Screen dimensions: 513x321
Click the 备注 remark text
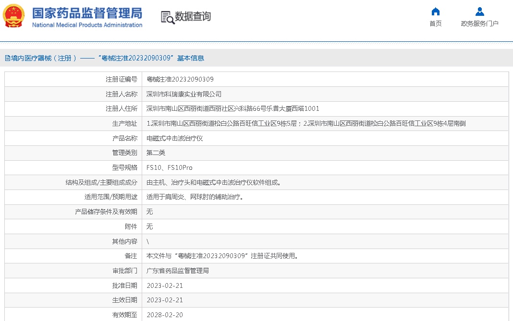pyautogui.click(x=222, y=256)
